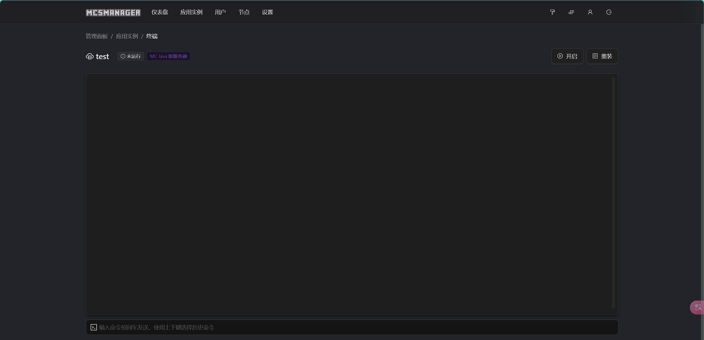Follow the 管理面板 breadcrumb link
The height and width of the screenshot is (340, 704).
pos(97,36)
